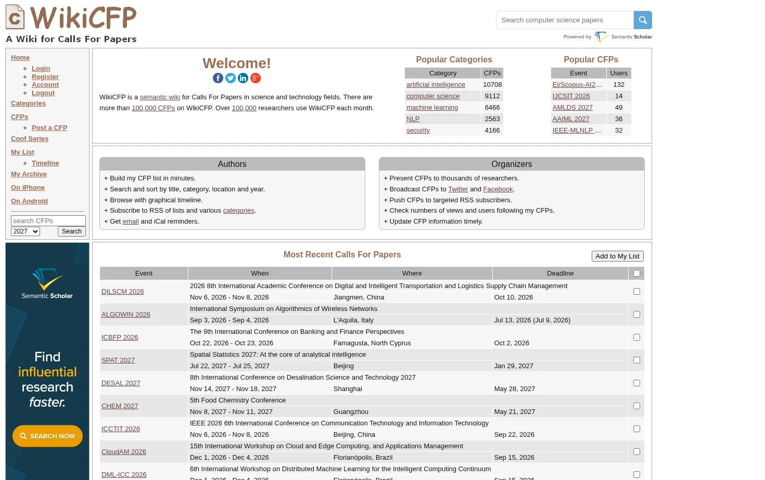Toggle the select-all checkbox in table header

tap(636, 274)
